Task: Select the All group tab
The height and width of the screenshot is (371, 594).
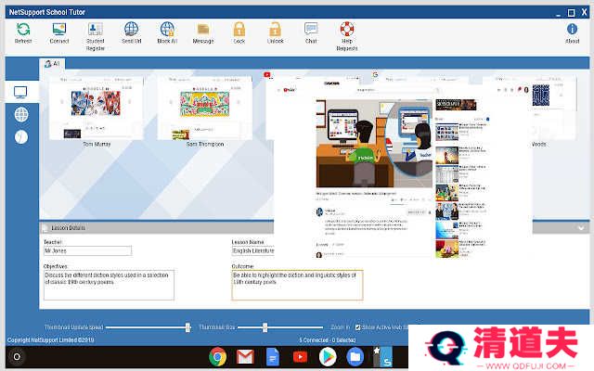Action: coord(52,64)
